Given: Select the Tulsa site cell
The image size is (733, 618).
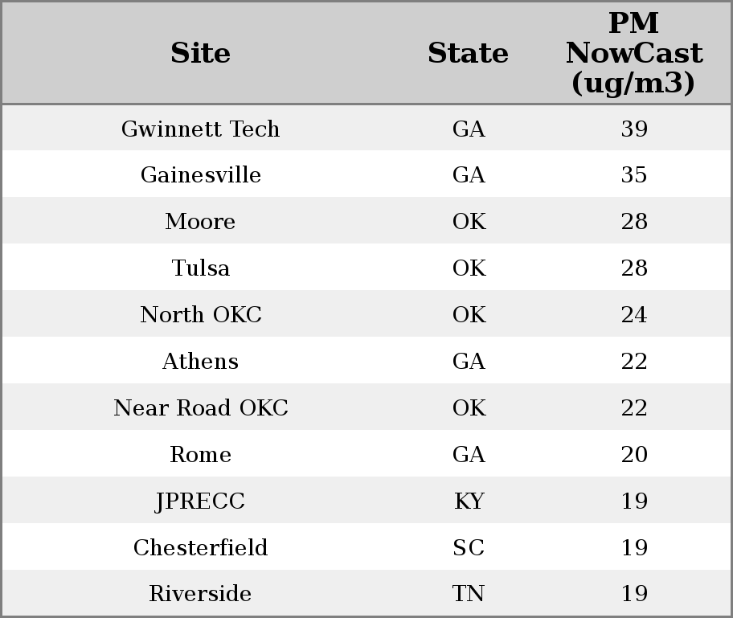Looking at the screenshot, I should [x=200, y=268].
